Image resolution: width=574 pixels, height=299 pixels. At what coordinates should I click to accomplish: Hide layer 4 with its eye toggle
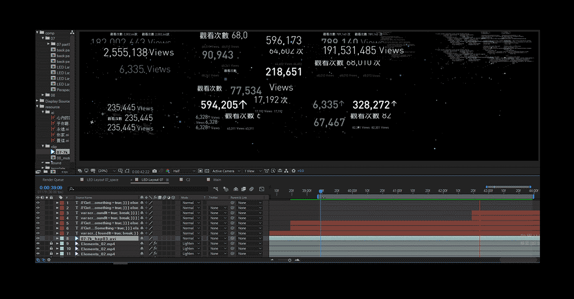click(x=38, y=218)
